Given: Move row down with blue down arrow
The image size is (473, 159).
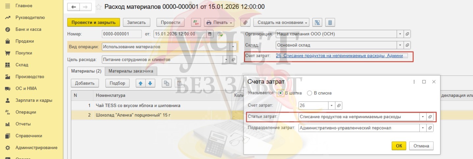Looking at the screenshot, I should 150,83.
